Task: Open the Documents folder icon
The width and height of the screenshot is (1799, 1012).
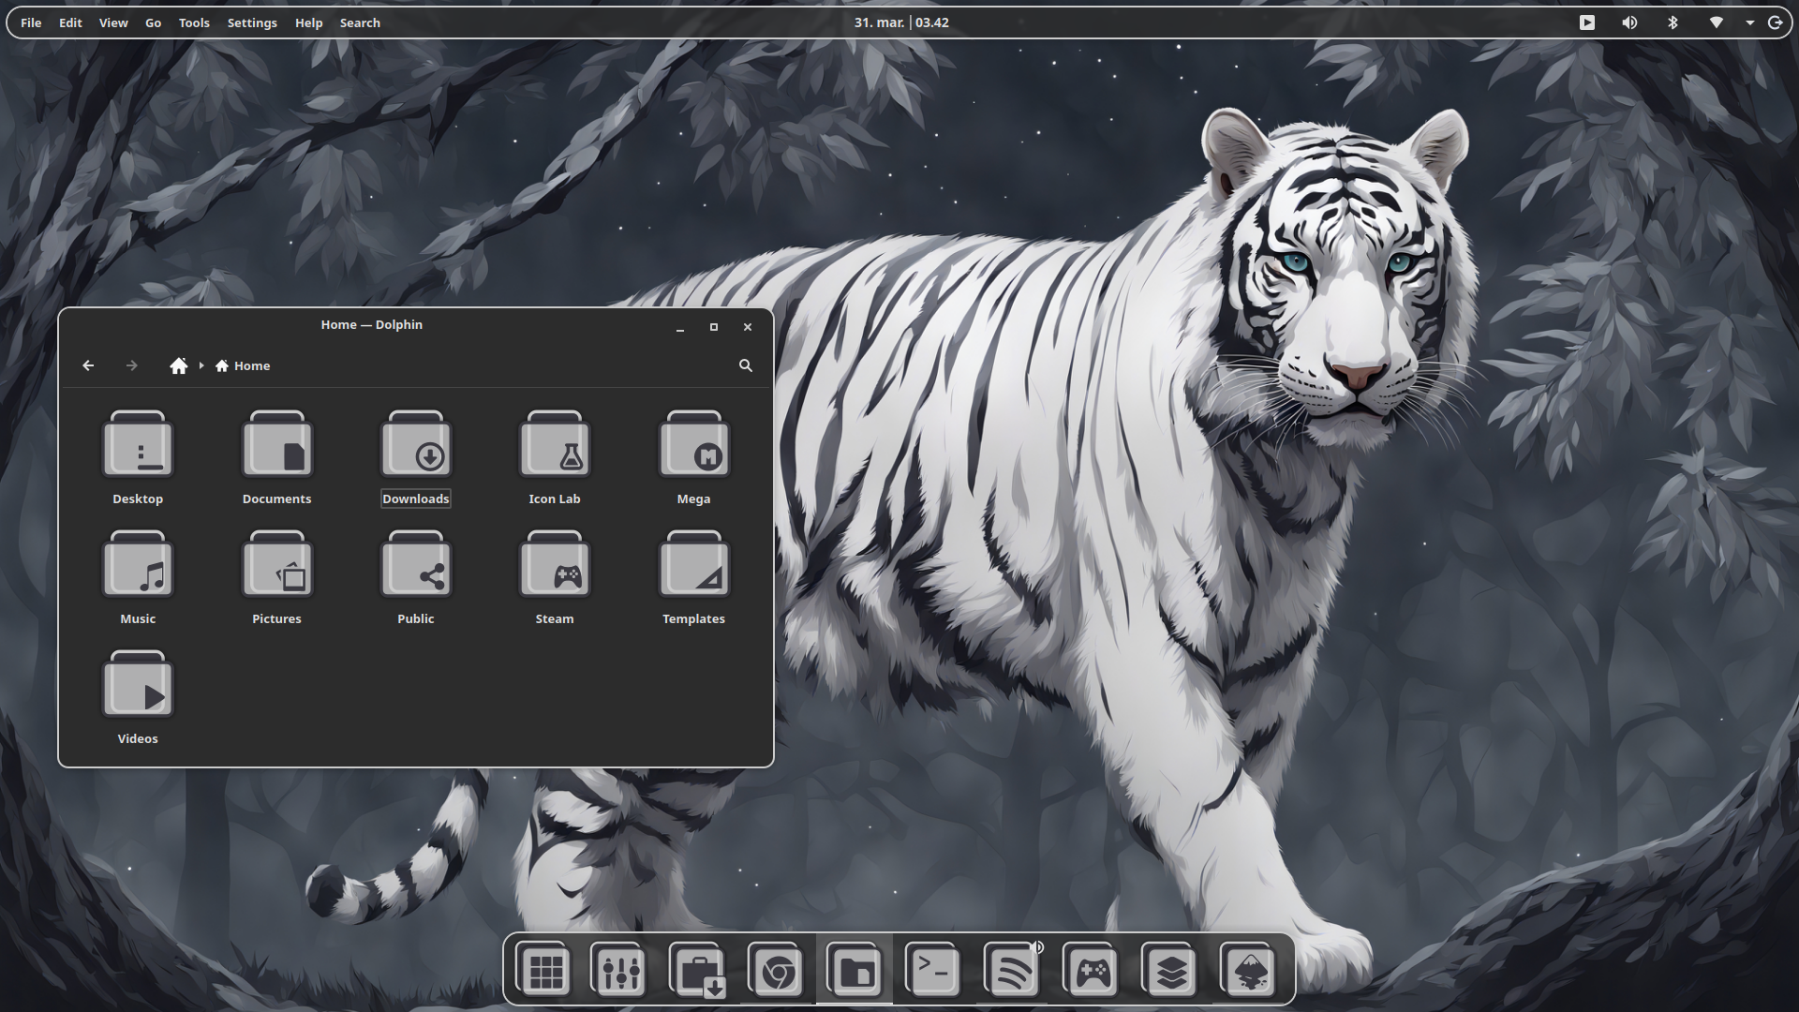Action: point(276,444)
